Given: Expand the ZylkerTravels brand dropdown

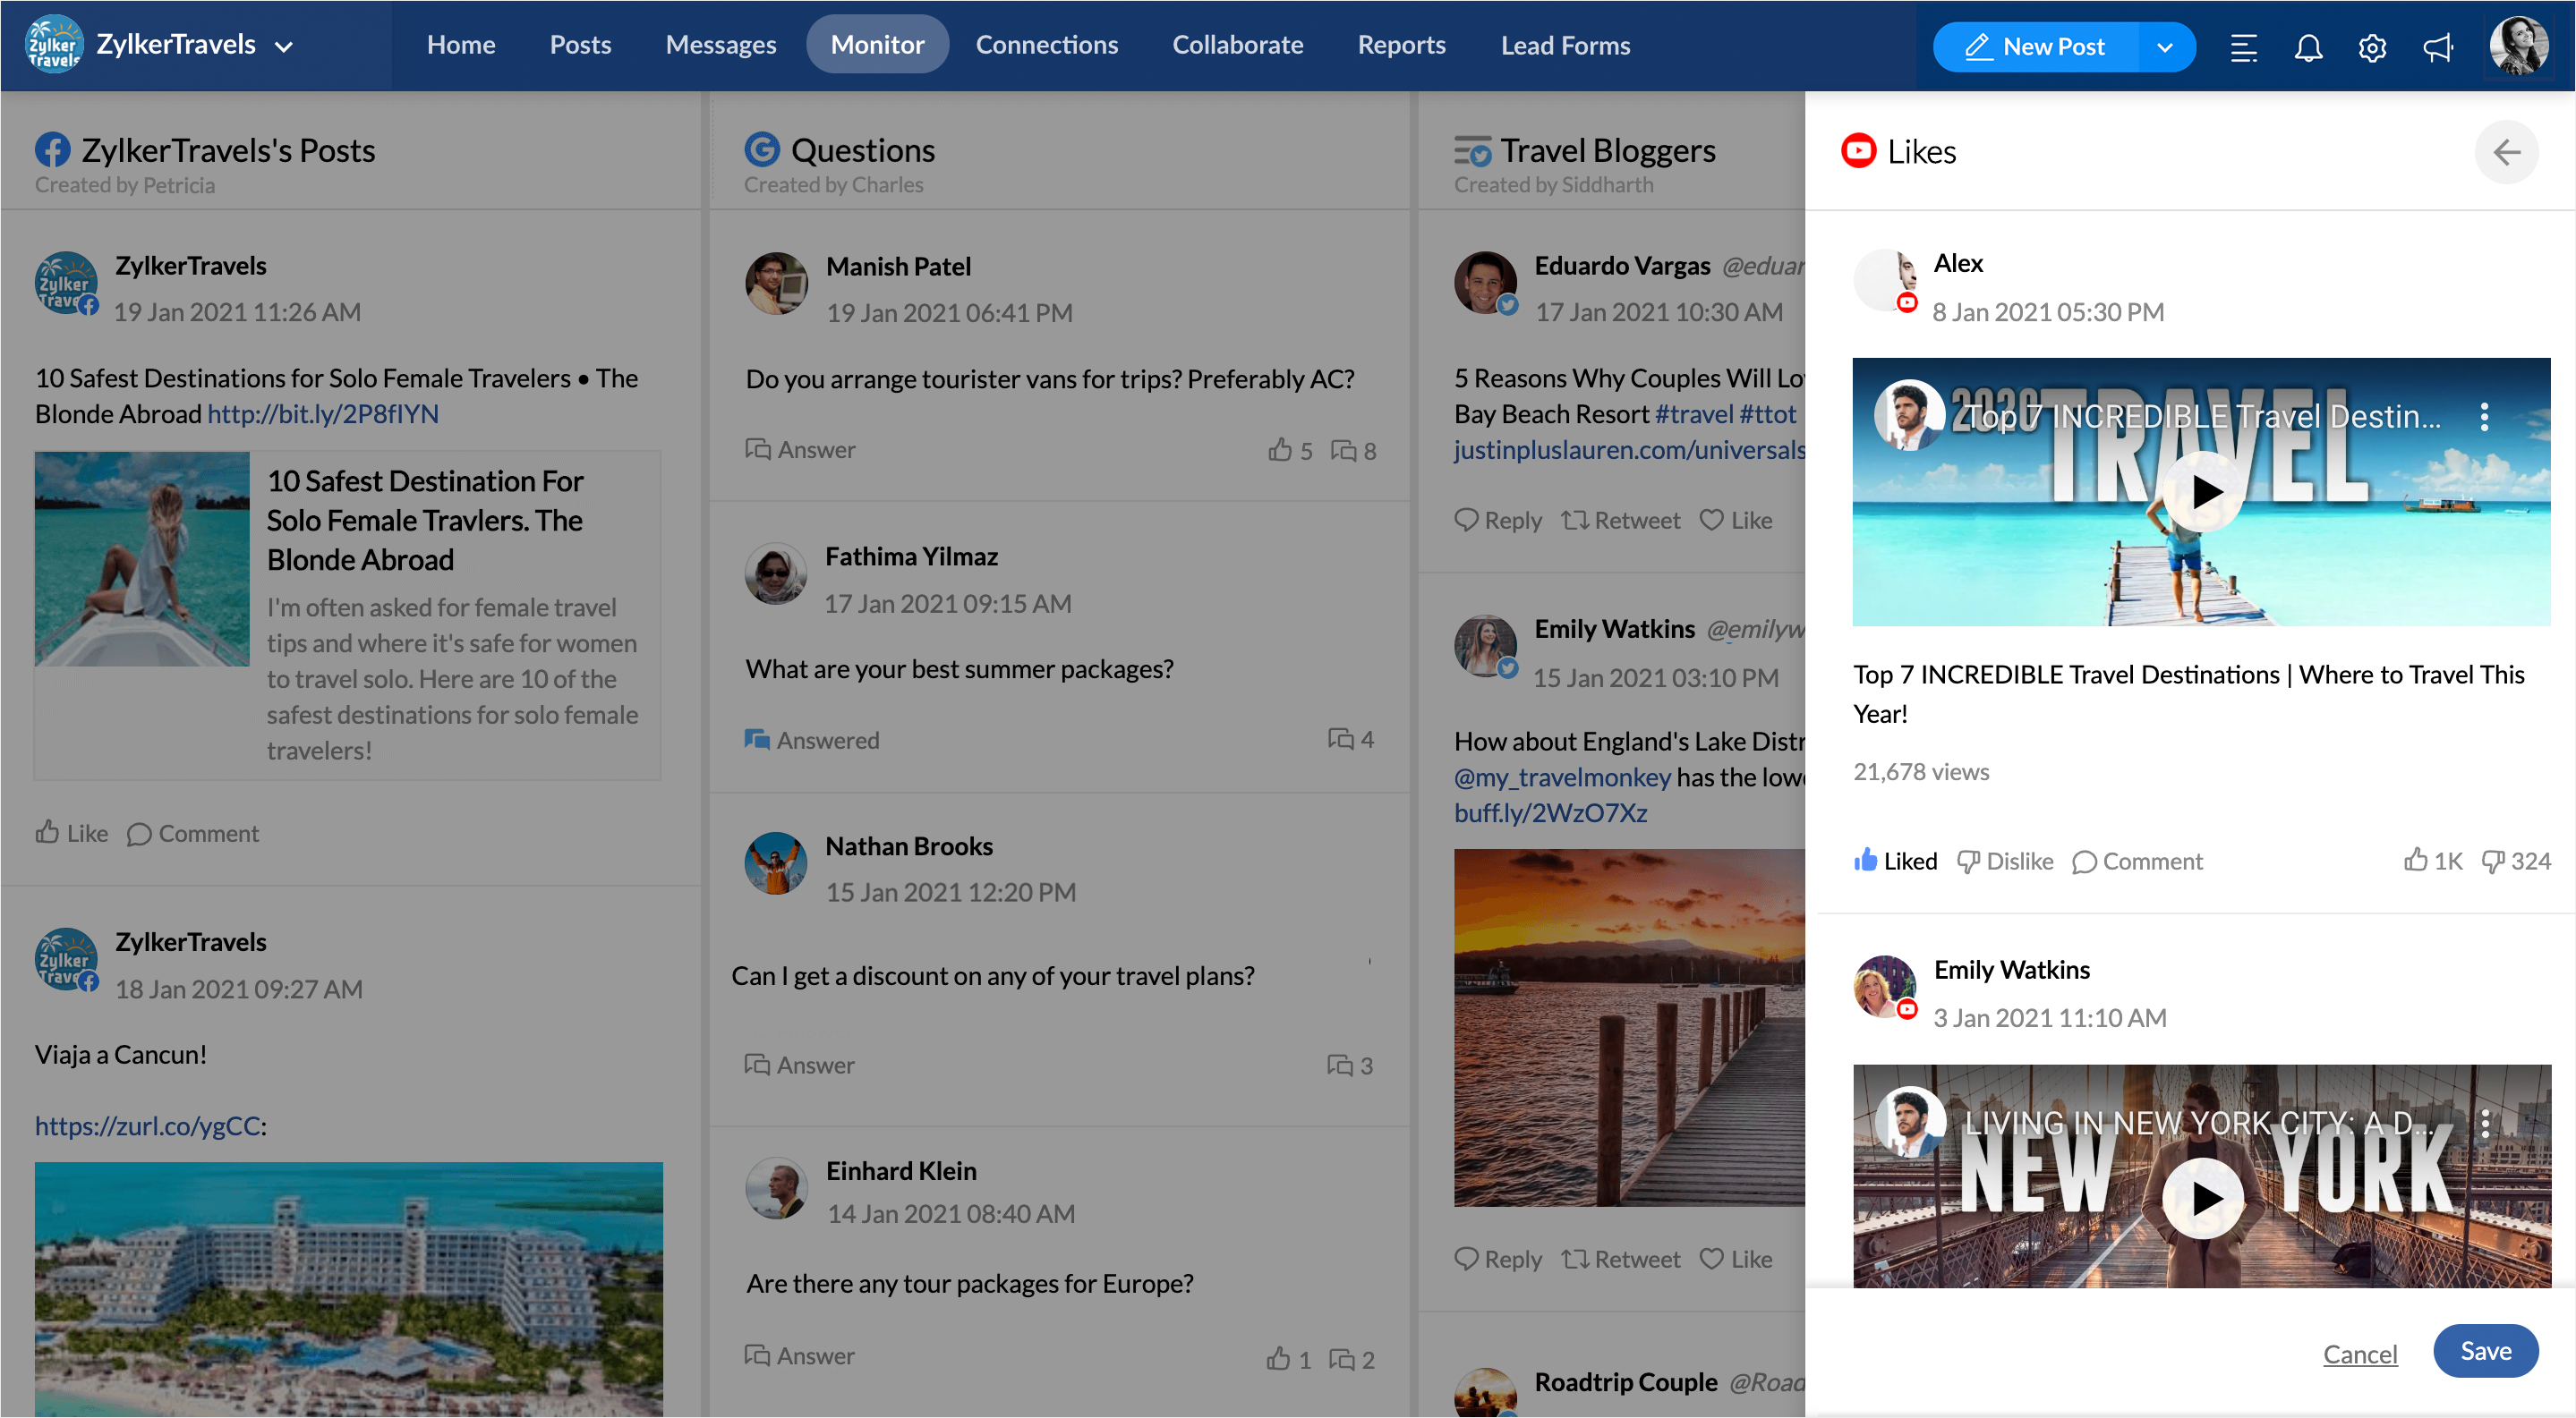Looking at the screenshot, I should click(x=284, y=46).
